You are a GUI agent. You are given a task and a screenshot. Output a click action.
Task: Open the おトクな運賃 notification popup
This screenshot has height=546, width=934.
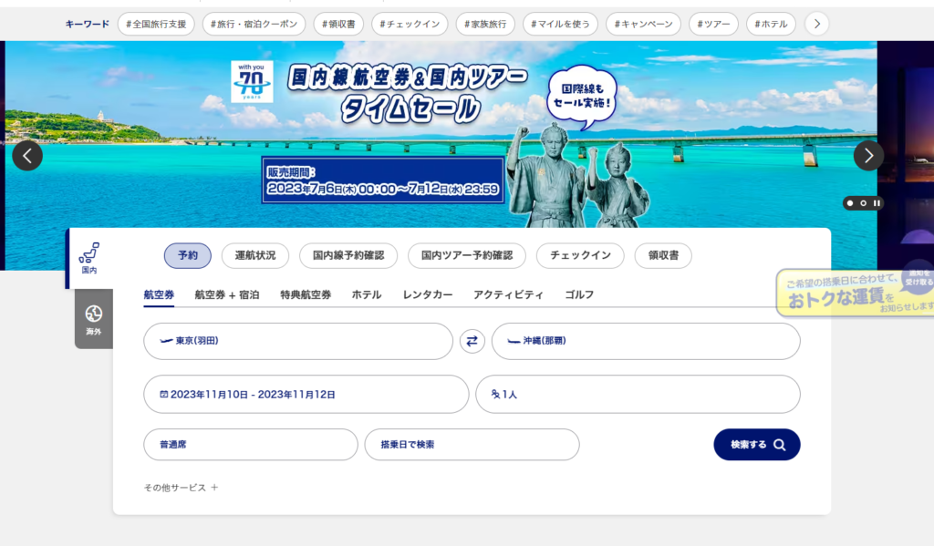point(856,293)
